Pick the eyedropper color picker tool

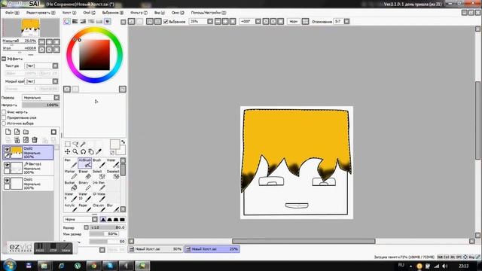[x=99, y=151]
